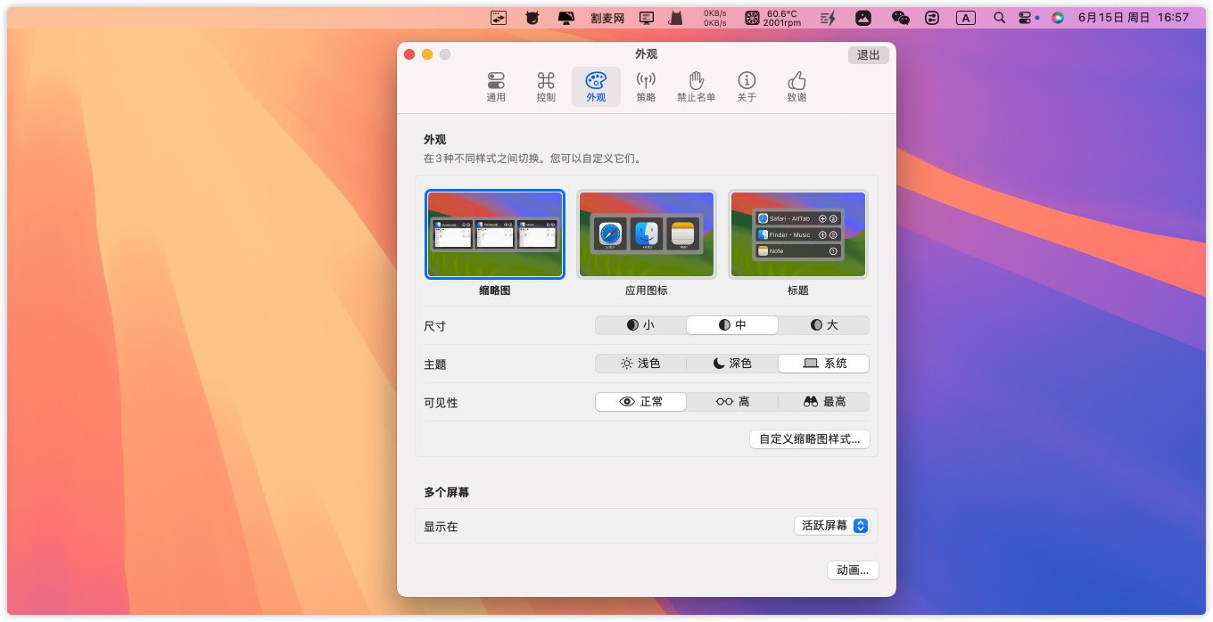Expand the 显示在 活跃屏幕 dropdown
The image size is (1213, 622).
(831, 526)
